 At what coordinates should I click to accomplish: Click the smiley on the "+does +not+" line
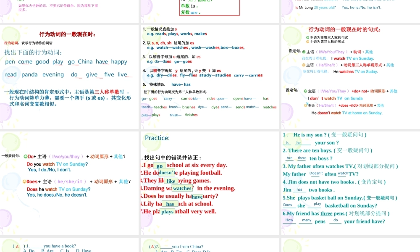tap(306, 105)
